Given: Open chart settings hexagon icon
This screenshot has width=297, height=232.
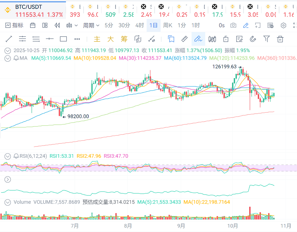Looking at the screenshot, I should click(283, 25).
